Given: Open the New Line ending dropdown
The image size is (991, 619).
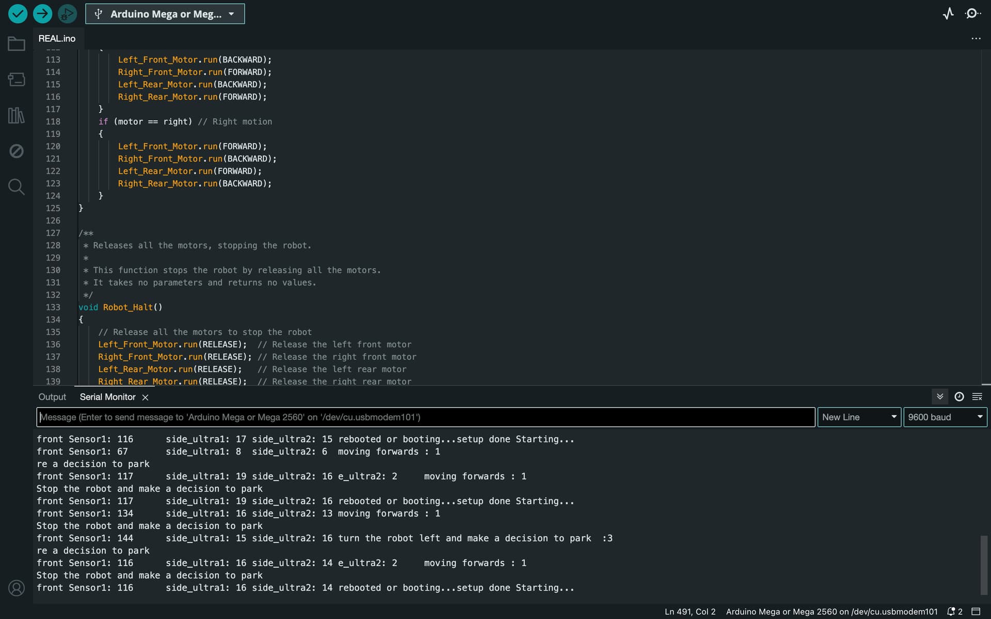Looking at the screenshot, I should (x=859, y=417).
